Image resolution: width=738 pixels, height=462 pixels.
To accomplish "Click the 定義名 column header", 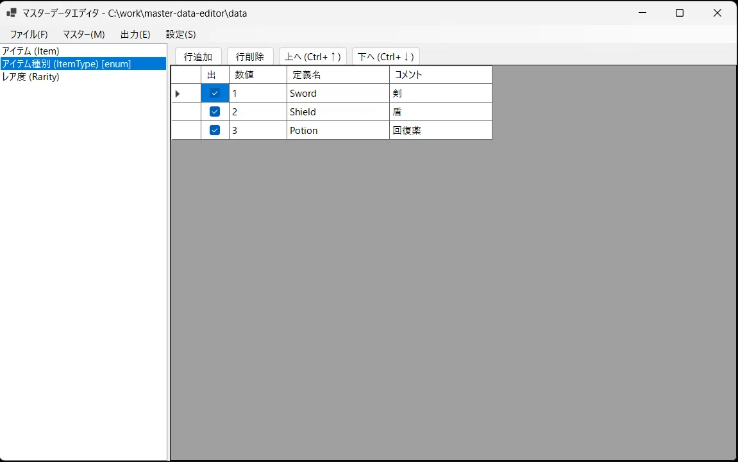I will click(338, 75).
